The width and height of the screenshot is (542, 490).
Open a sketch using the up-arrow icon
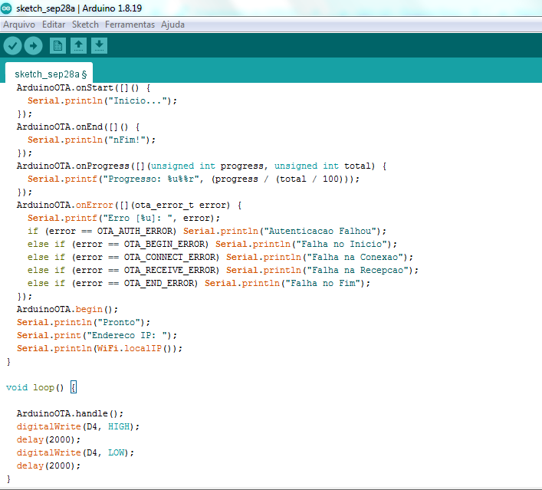(x=78, y=46)
